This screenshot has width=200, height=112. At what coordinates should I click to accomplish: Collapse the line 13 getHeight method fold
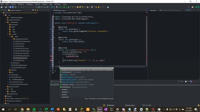point(54,37)
